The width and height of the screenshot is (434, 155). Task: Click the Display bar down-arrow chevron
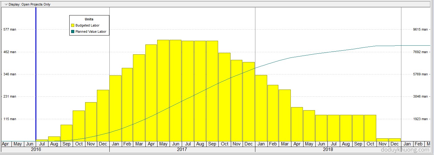[6, 4]
